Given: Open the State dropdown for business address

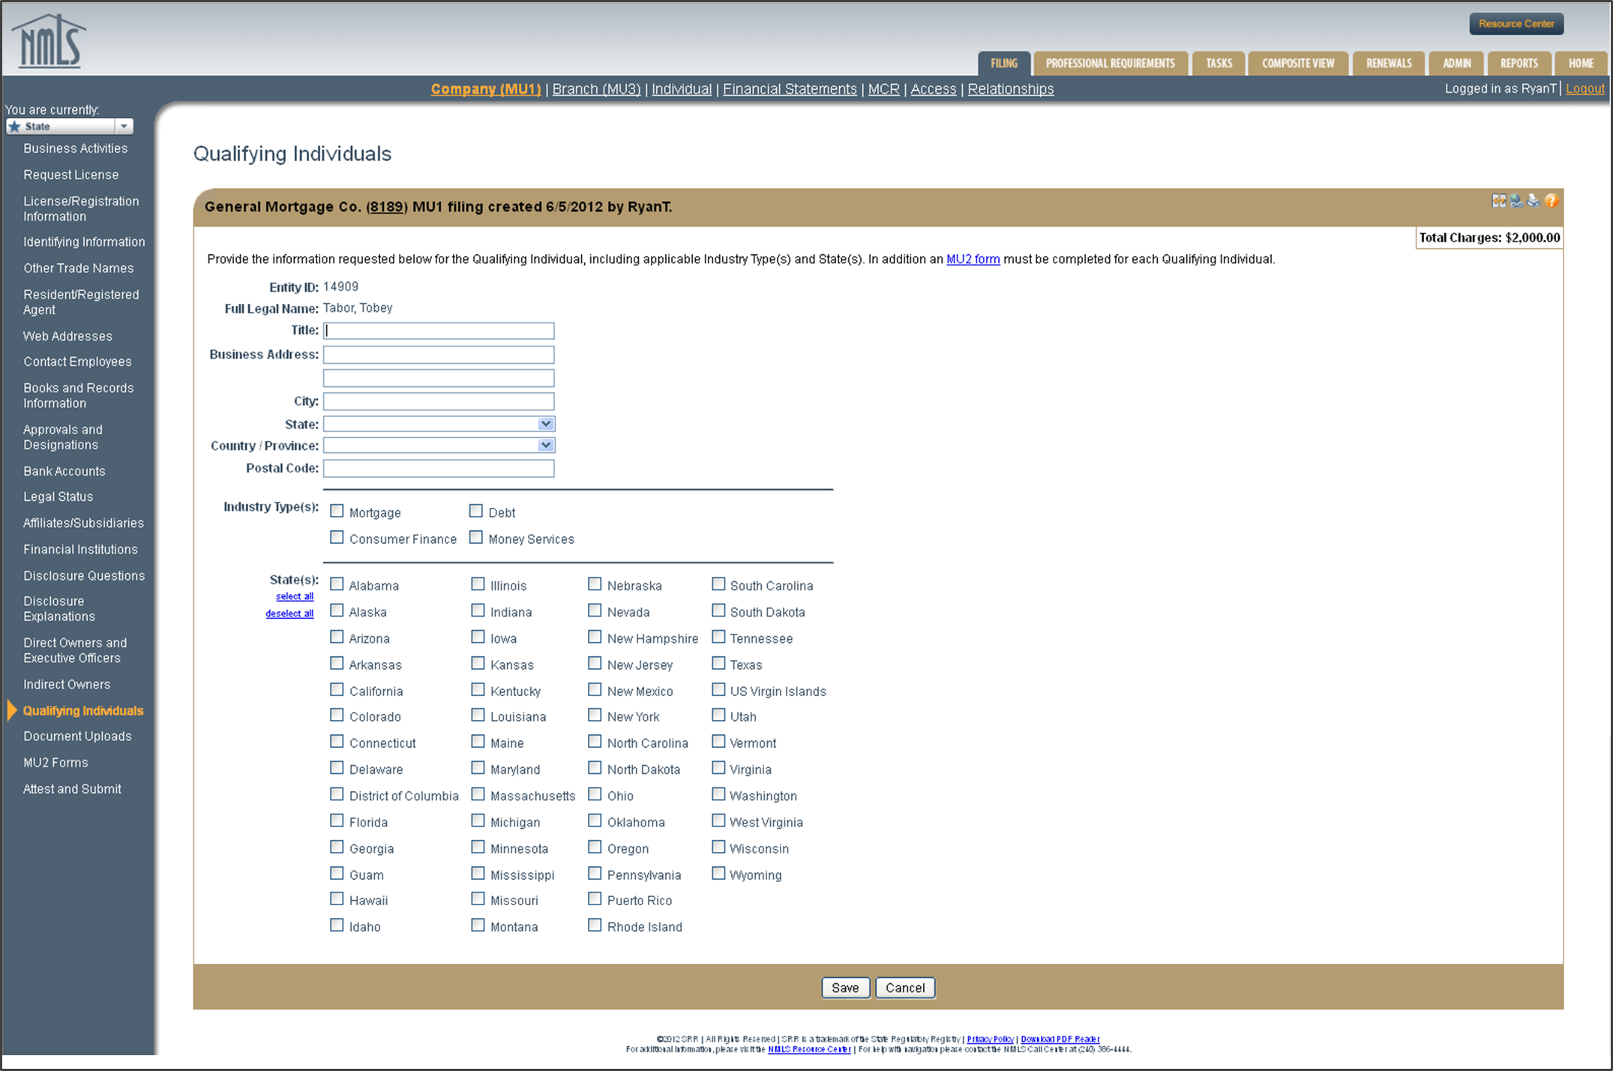Looking at the screenshot, I should tap(544, 423).
